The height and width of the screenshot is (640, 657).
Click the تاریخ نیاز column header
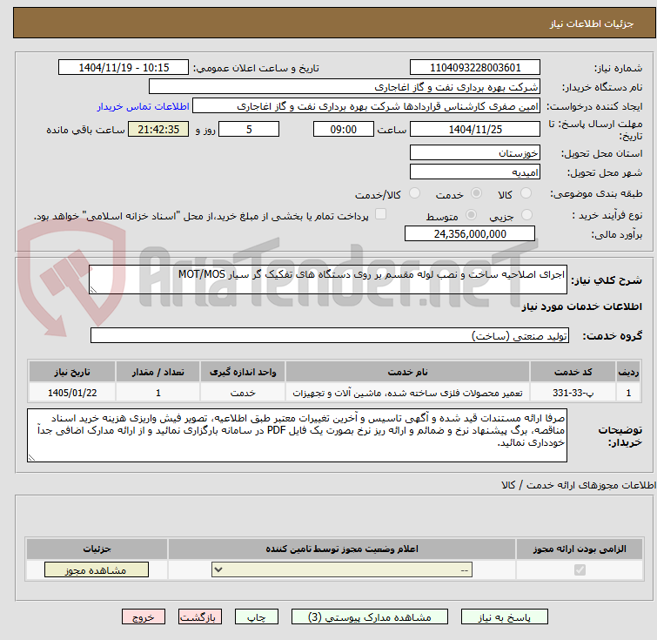(72, 372)
